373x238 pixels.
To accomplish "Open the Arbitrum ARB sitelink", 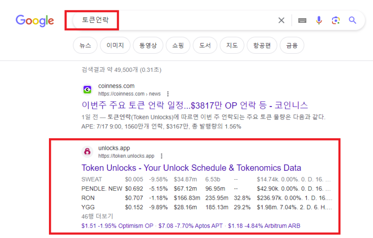I will click(x=264, y=225).
